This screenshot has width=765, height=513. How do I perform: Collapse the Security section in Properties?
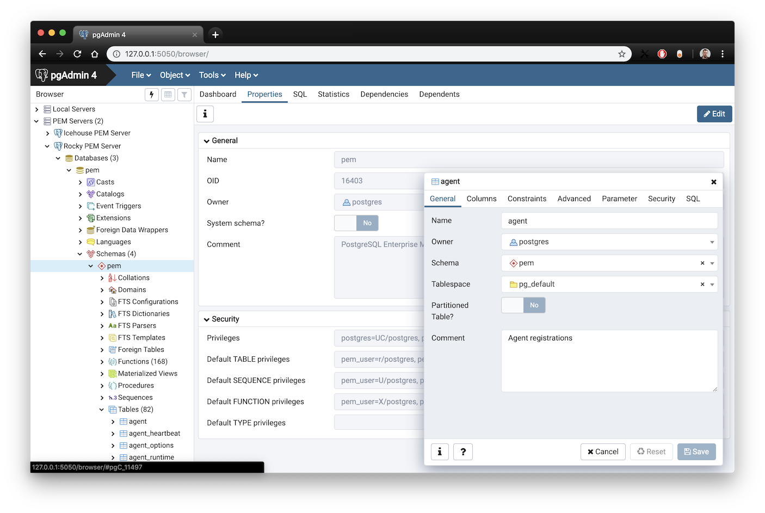(x=207, y=319)
